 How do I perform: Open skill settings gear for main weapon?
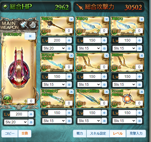pyautogui.click(x=31, y=122)
